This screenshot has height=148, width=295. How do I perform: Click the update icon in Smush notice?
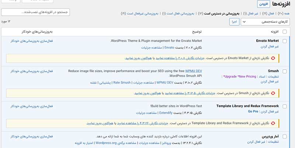pos(273,93)
